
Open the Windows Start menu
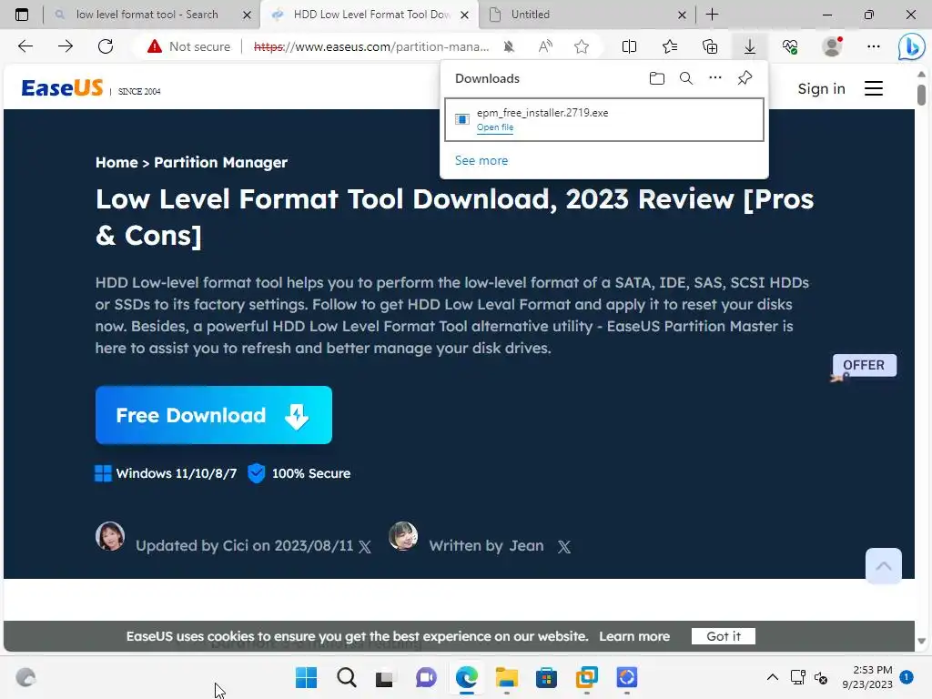click(x=306, y=677)
